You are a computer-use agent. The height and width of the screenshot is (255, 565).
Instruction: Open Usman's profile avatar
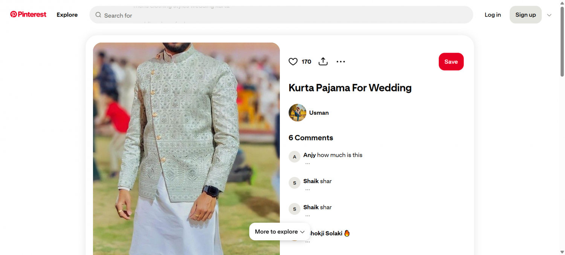pyautogui.click(x=297, y=113)
